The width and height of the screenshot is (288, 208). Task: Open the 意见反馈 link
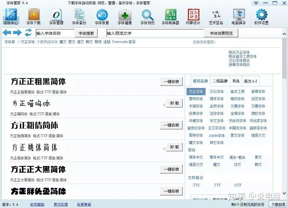pos(61,204)
